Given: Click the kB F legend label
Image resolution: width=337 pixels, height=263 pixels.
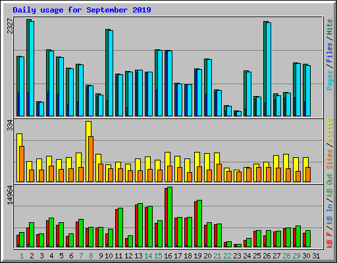Looking at the screenshot, I should [330, 240].
